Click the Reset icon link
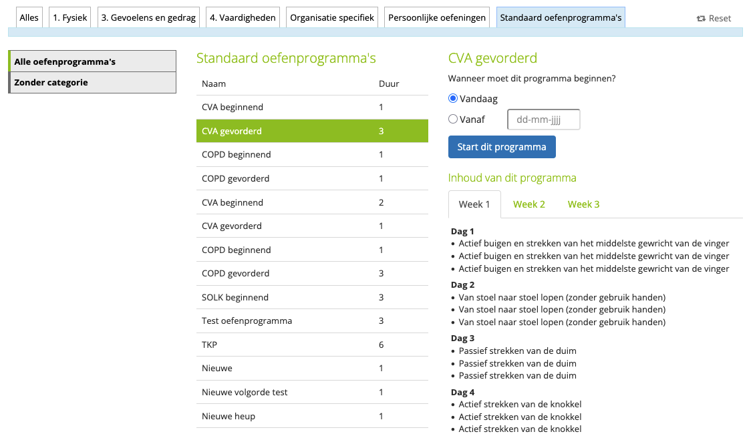Viewport: 753px width, 438px height. coord(714,18)
